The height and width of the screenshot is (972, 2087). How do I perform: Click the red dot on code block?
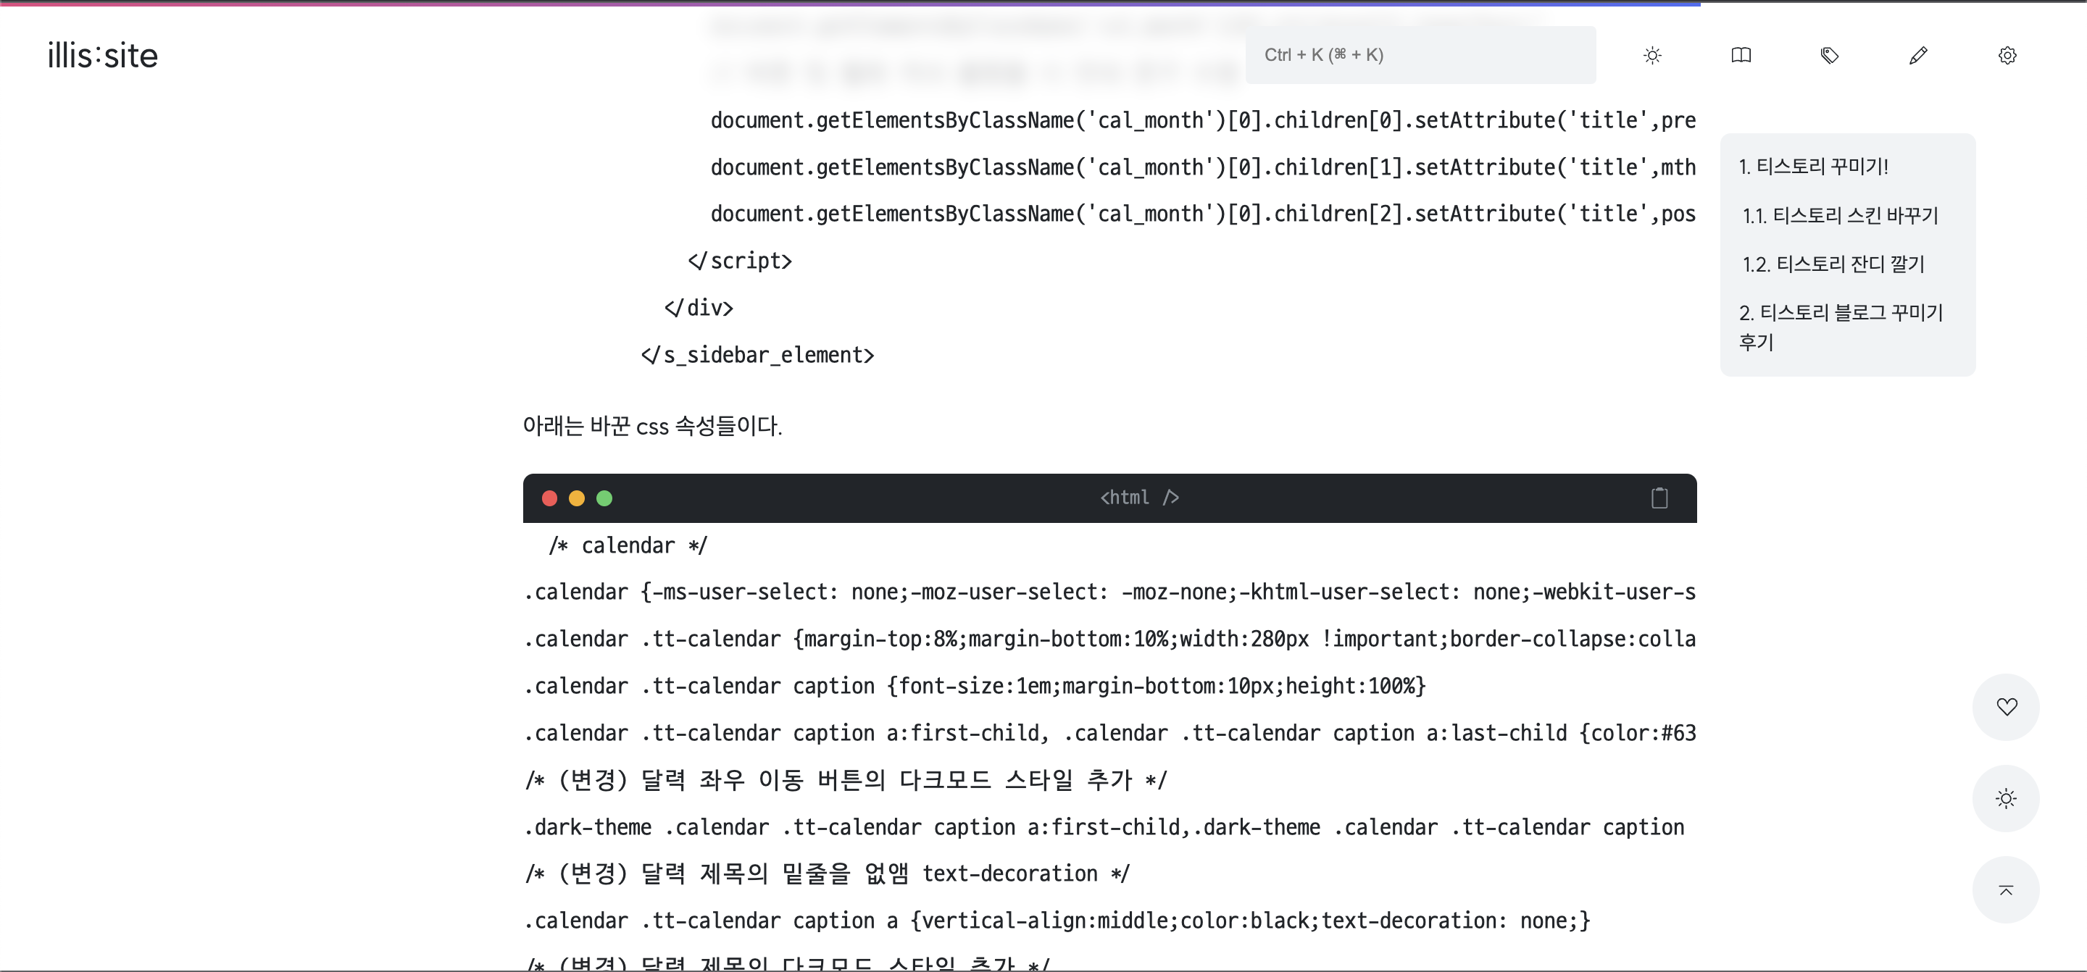tap(549, 498)
